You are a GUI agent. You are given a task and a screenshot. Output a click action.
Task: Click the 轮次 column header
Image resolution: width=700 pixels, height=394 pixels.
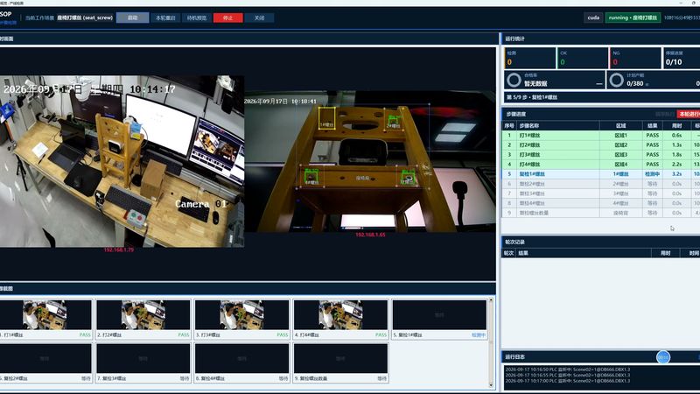click(x=508, y=253)
